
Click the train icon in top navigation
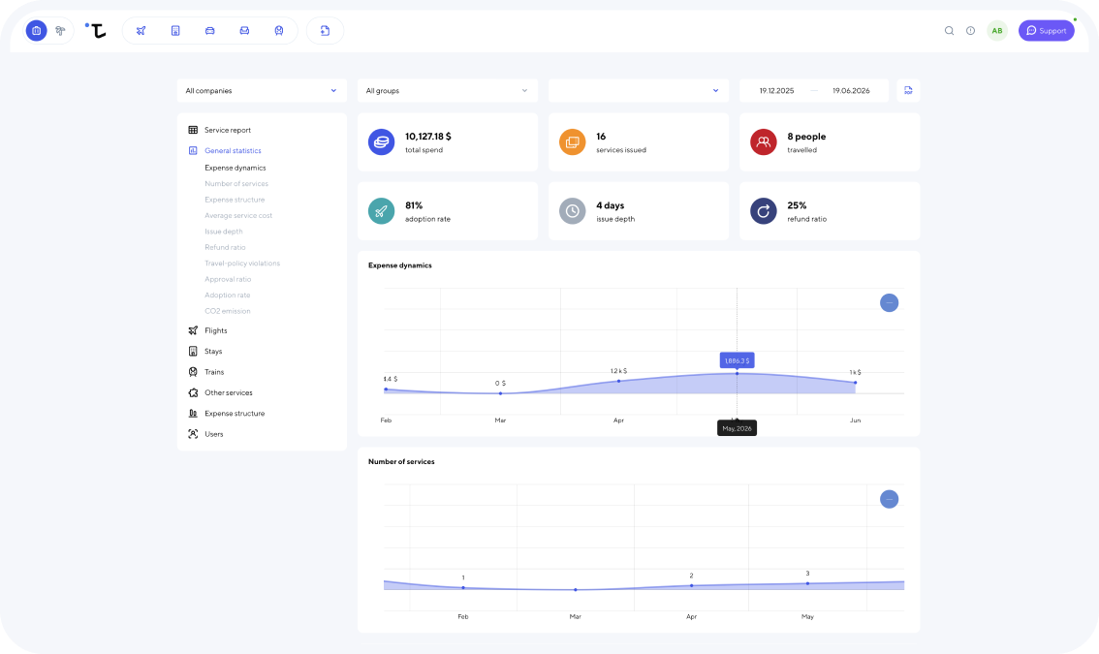pyautogui.click(x=279, y=31)
